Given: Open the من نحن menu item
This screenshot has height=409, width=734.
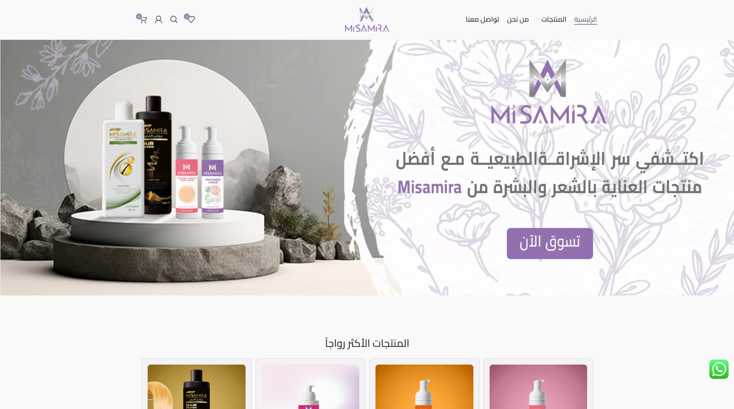Looking at the screenshot, I should coord(517,19).
